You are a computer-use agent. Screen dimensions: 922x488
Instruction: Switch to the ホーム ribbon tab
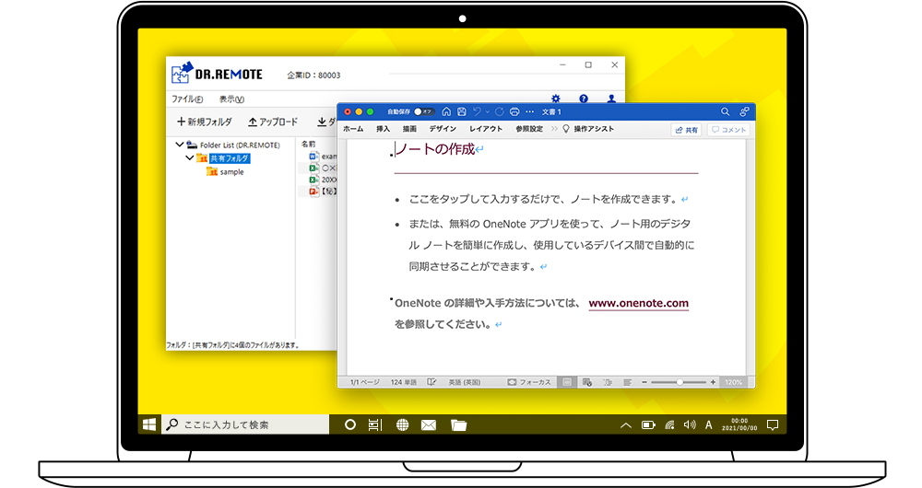pos(353,129)
